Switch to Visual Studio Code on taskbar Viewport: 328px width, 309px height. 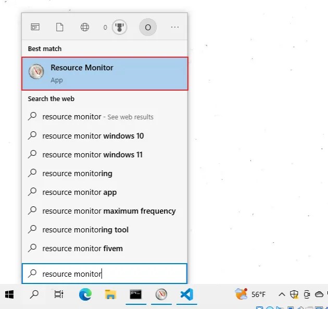tap(186, 294)
